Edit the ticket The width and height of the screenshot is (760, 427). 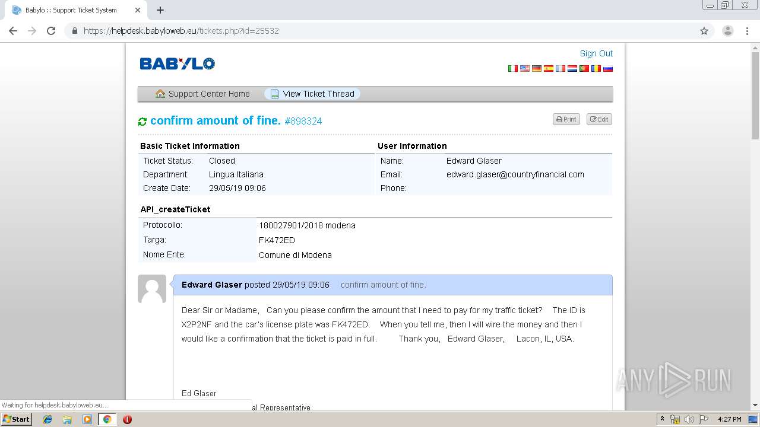[x=599, y=119]
